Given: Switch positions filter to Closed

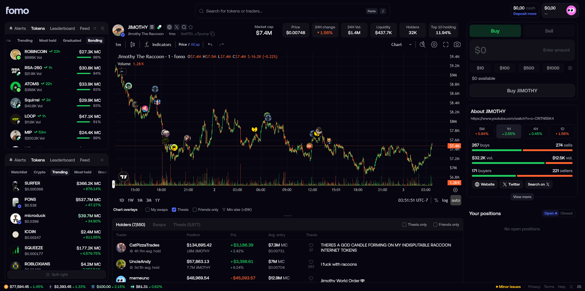Looking at the screenshot, I should click(x=566, y=213).
